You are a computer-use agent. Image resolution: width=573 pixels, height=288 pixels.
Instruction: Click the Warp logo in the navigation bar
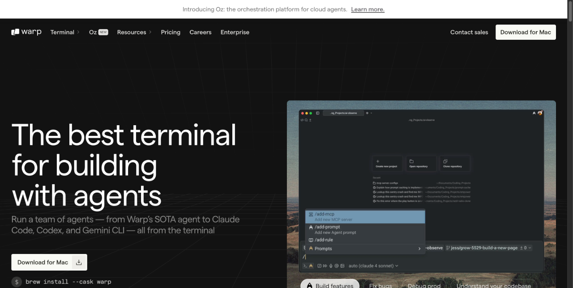pyautogui.click(x=26, y=32)
